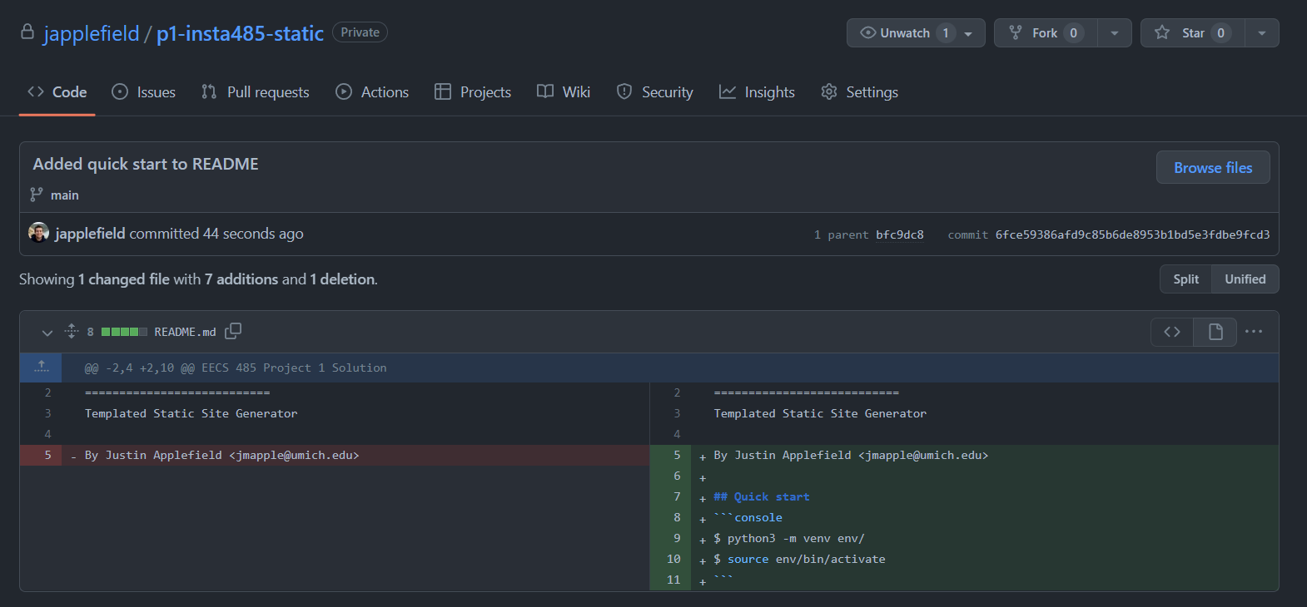The height and width of the screenshot is (607, 1307).
Task: Go to the Pull requests tab
Action: [256, 92]
